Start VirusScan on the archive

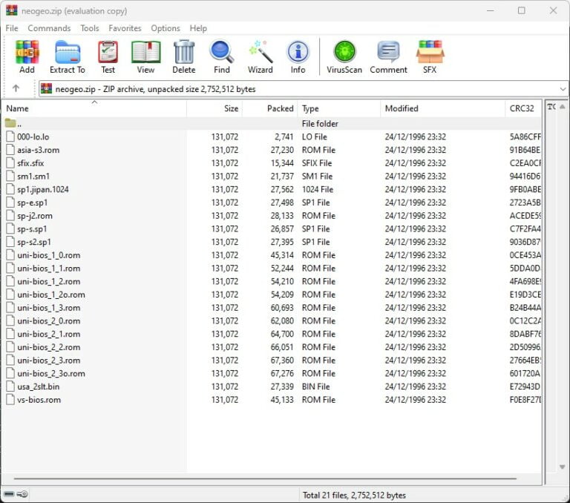point(344,57)
